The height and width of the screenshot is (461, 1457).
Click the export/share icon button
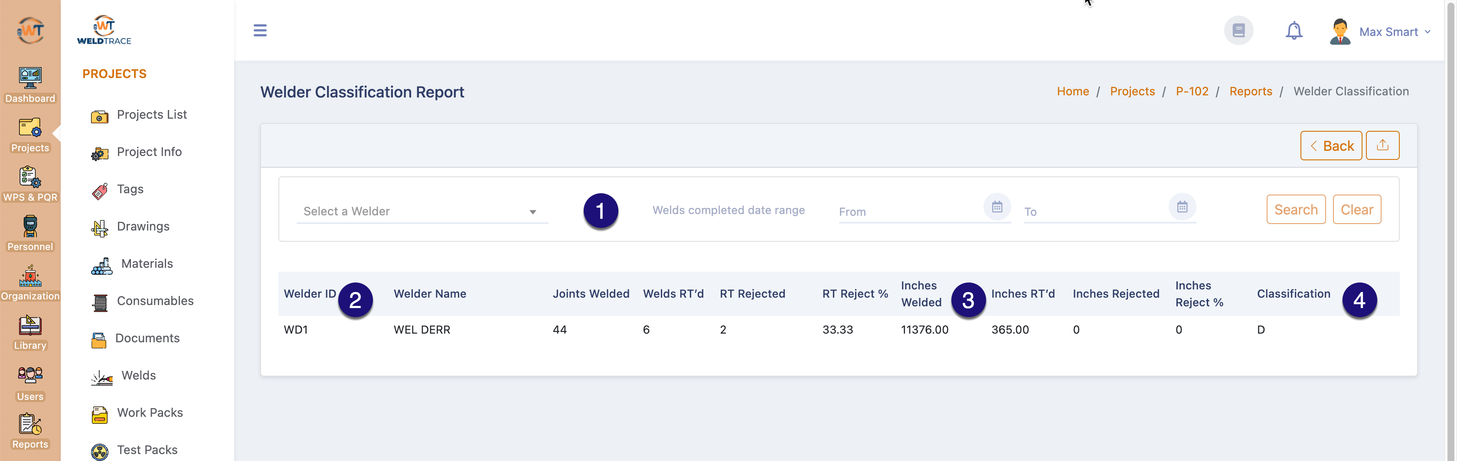1382,145
